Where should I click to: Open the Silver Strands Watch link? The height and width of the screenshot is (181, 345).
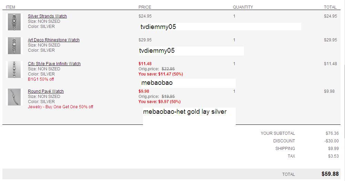click(47, 16)
